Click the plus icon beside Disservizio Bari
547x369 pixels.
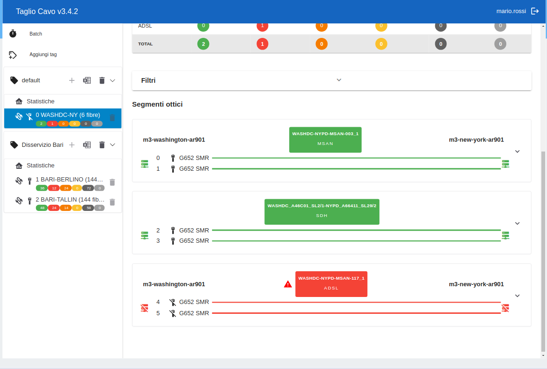pos(72,145)
